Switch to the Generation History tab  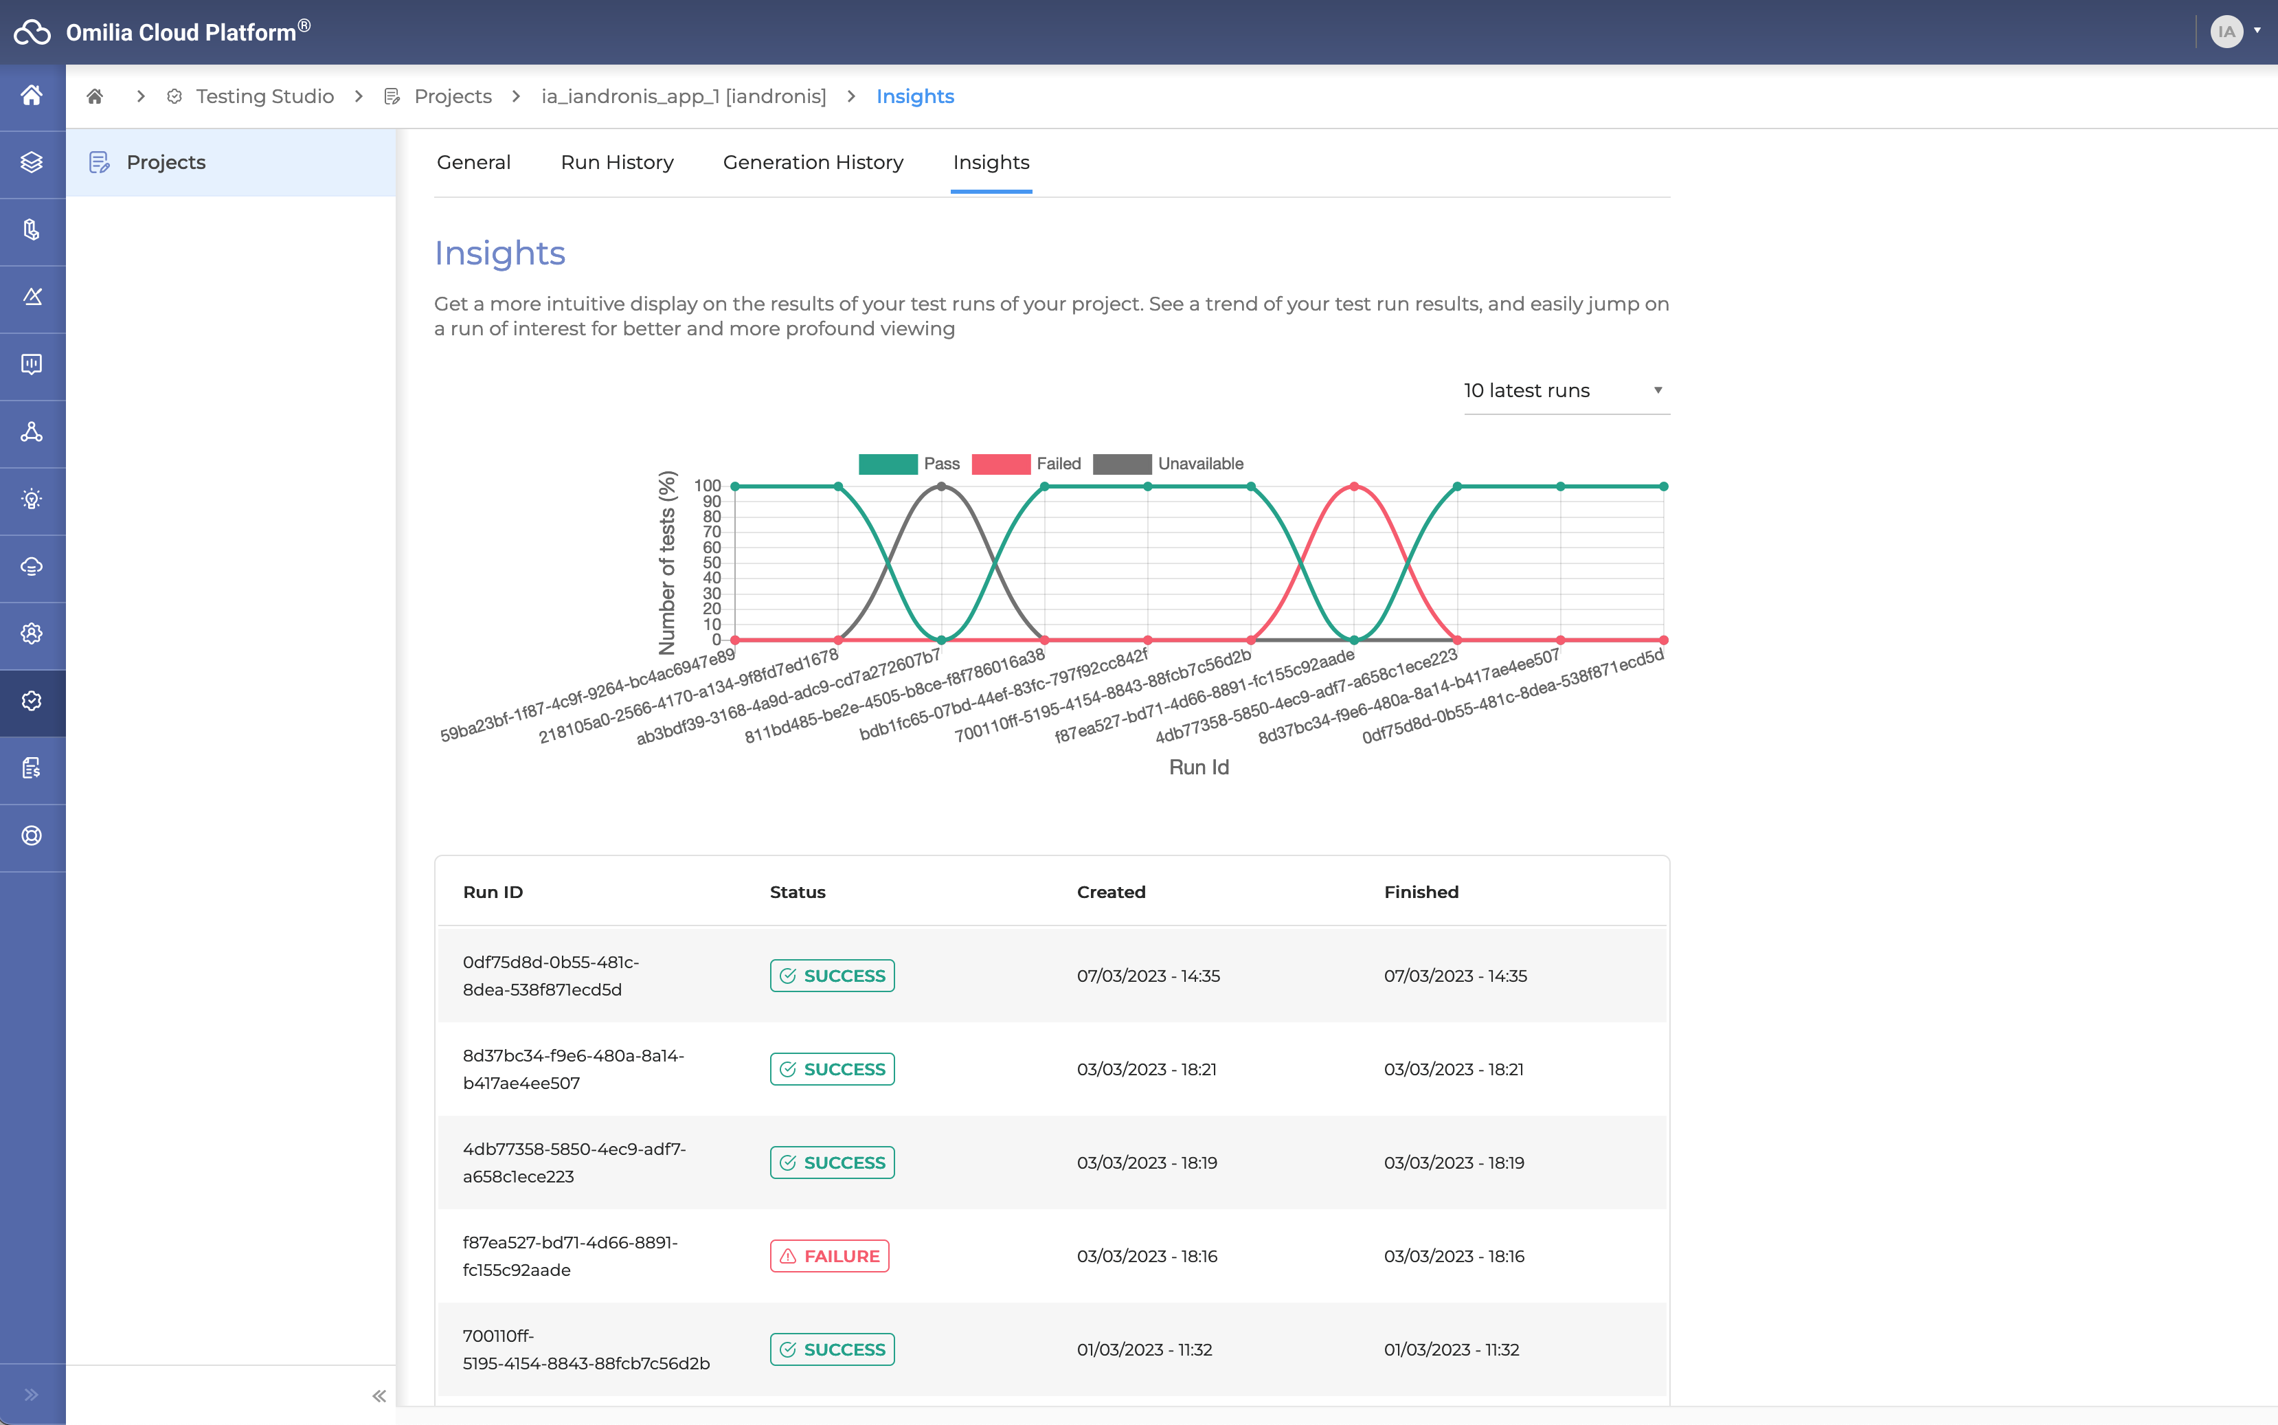813,162
